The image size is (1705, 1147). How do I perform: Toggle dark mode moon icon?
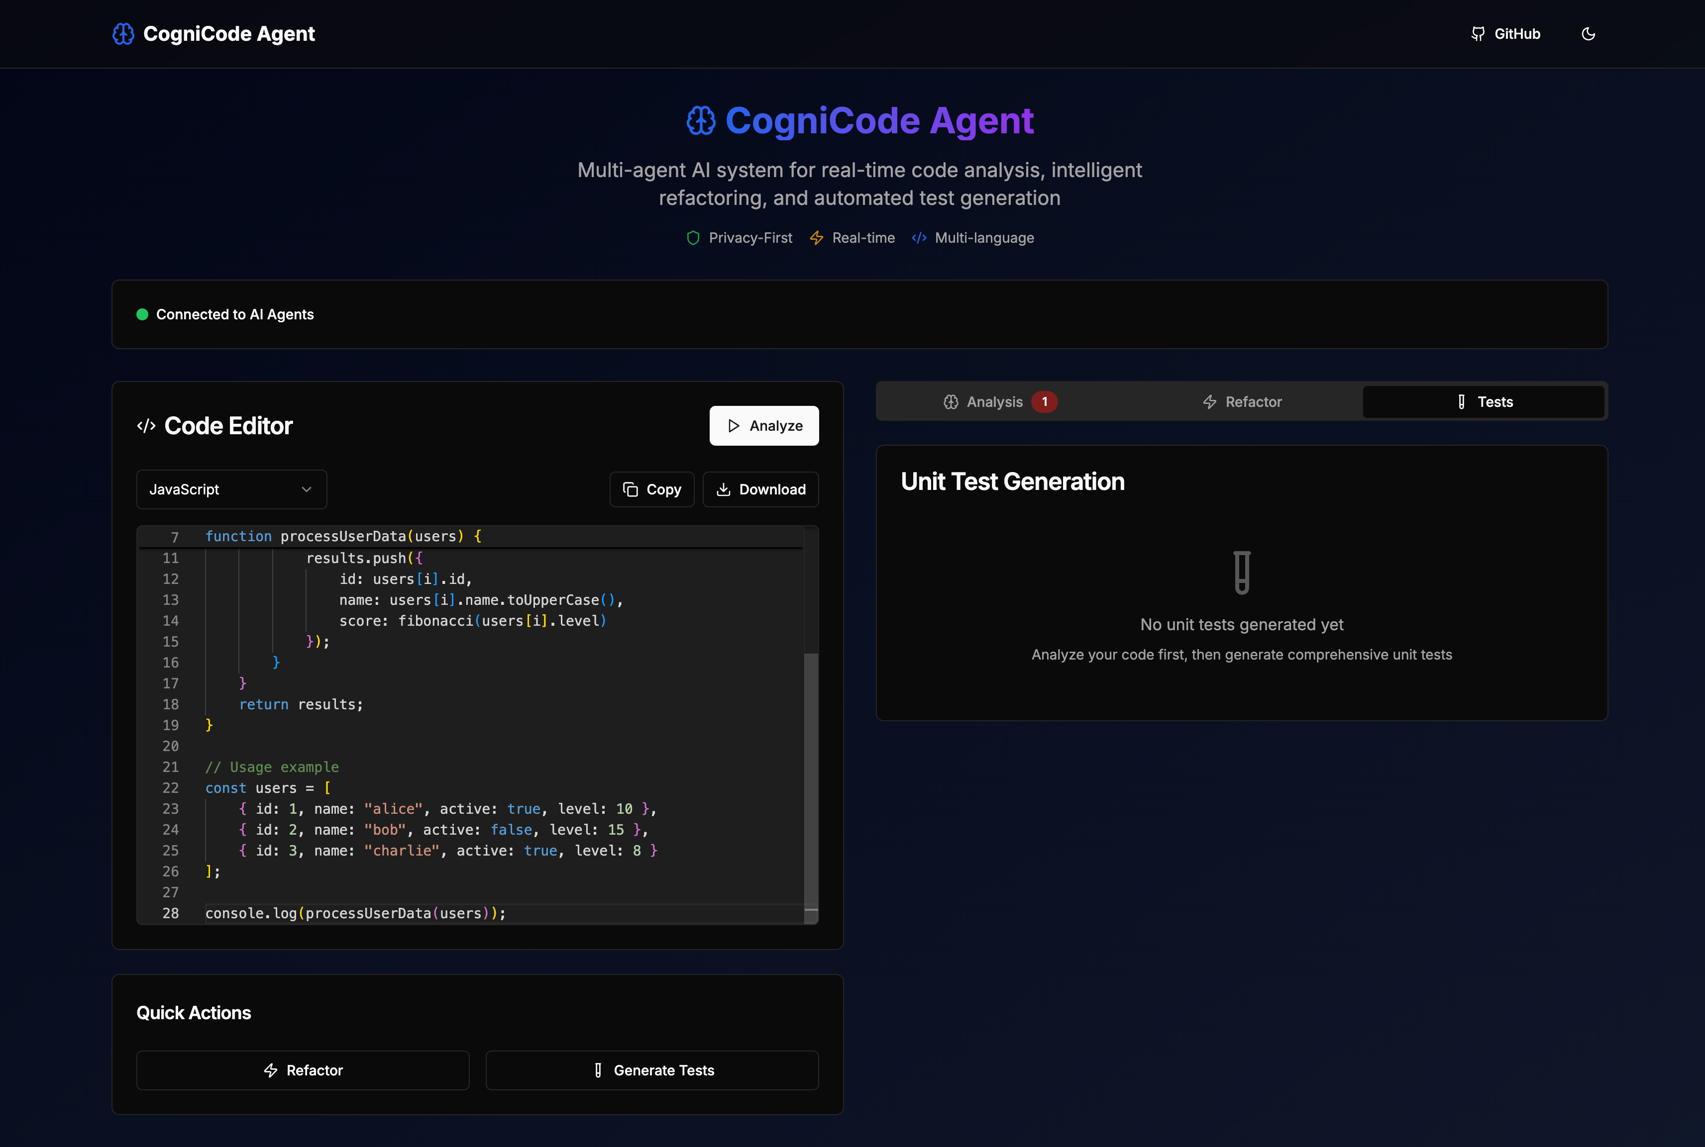(1588, 34)
